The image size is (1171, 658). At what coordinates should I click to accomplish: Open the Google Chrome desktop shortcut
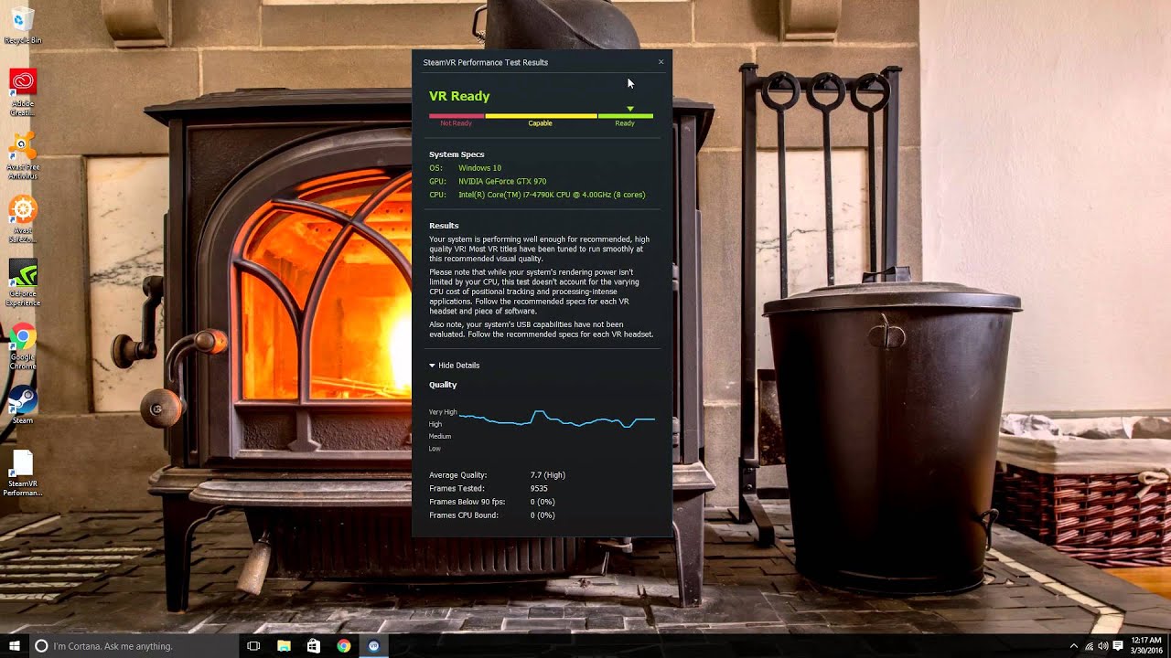point(23,347)
